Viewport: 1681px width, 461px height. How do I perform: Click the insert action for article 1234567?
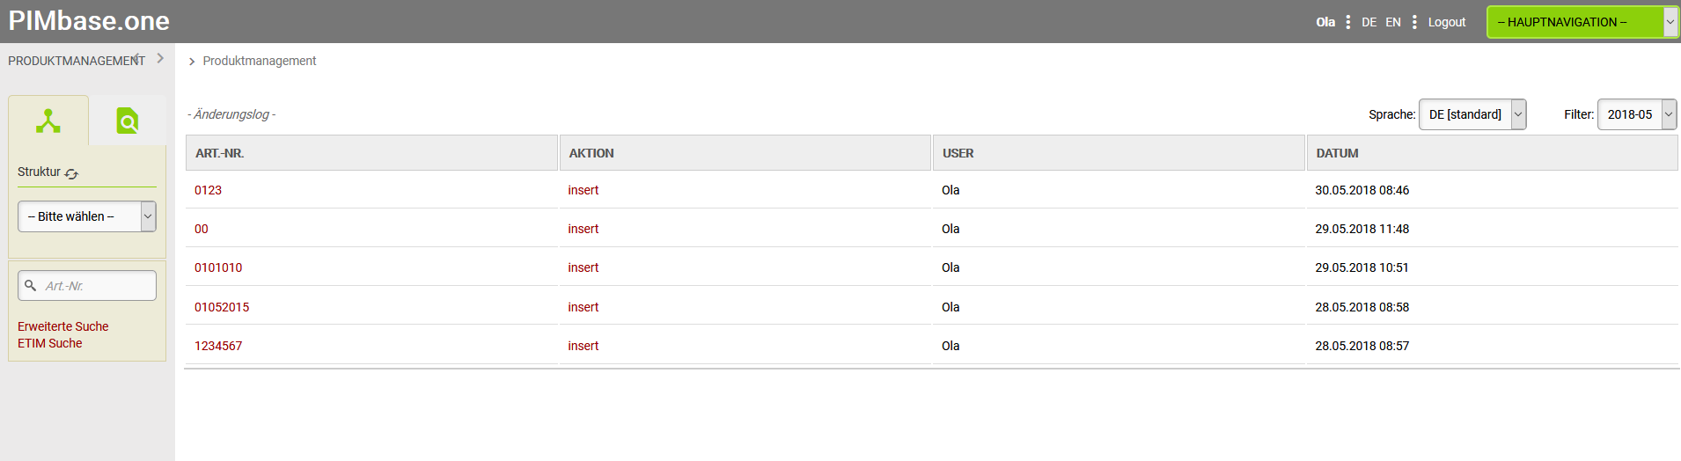click(x=583, y=346)
